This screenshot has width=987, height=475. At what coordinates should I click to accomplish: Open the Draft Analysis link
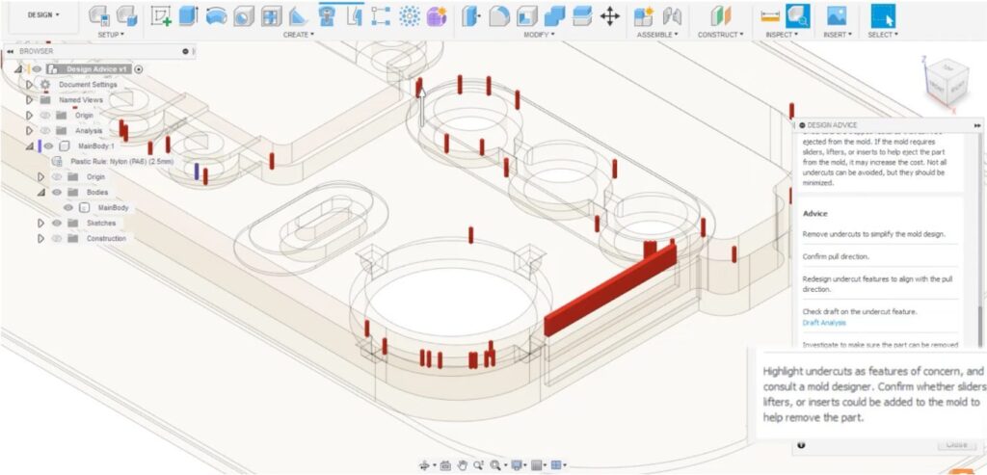click(x=824, y=323)
